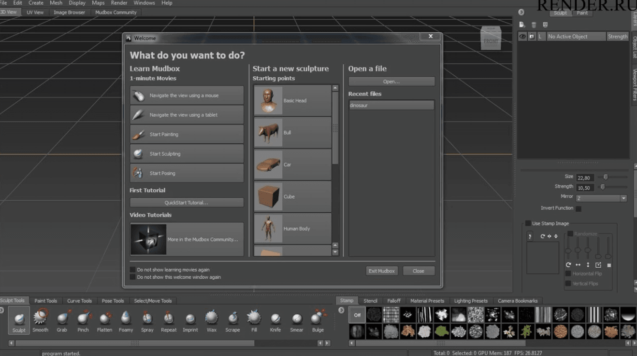Select the Foamy tool

click(126, 320)
